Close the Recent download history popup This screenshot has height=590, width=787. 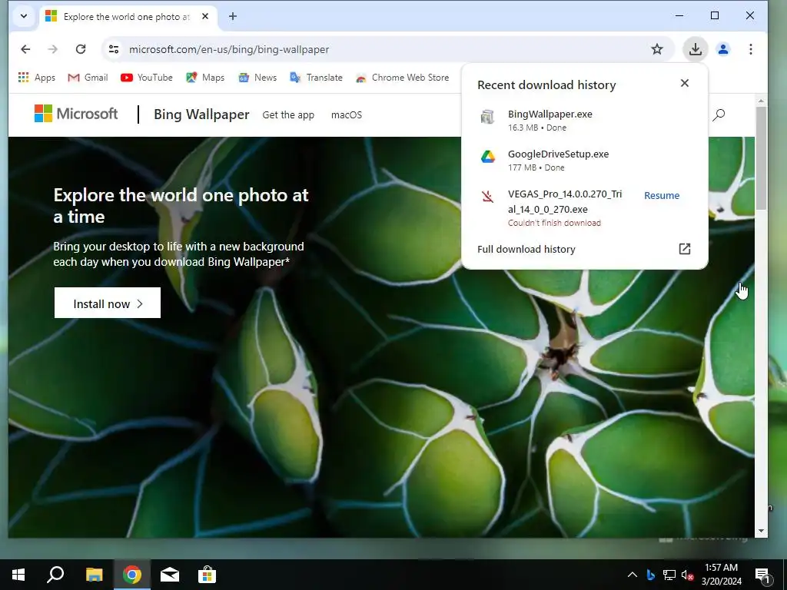click(685, 83)
